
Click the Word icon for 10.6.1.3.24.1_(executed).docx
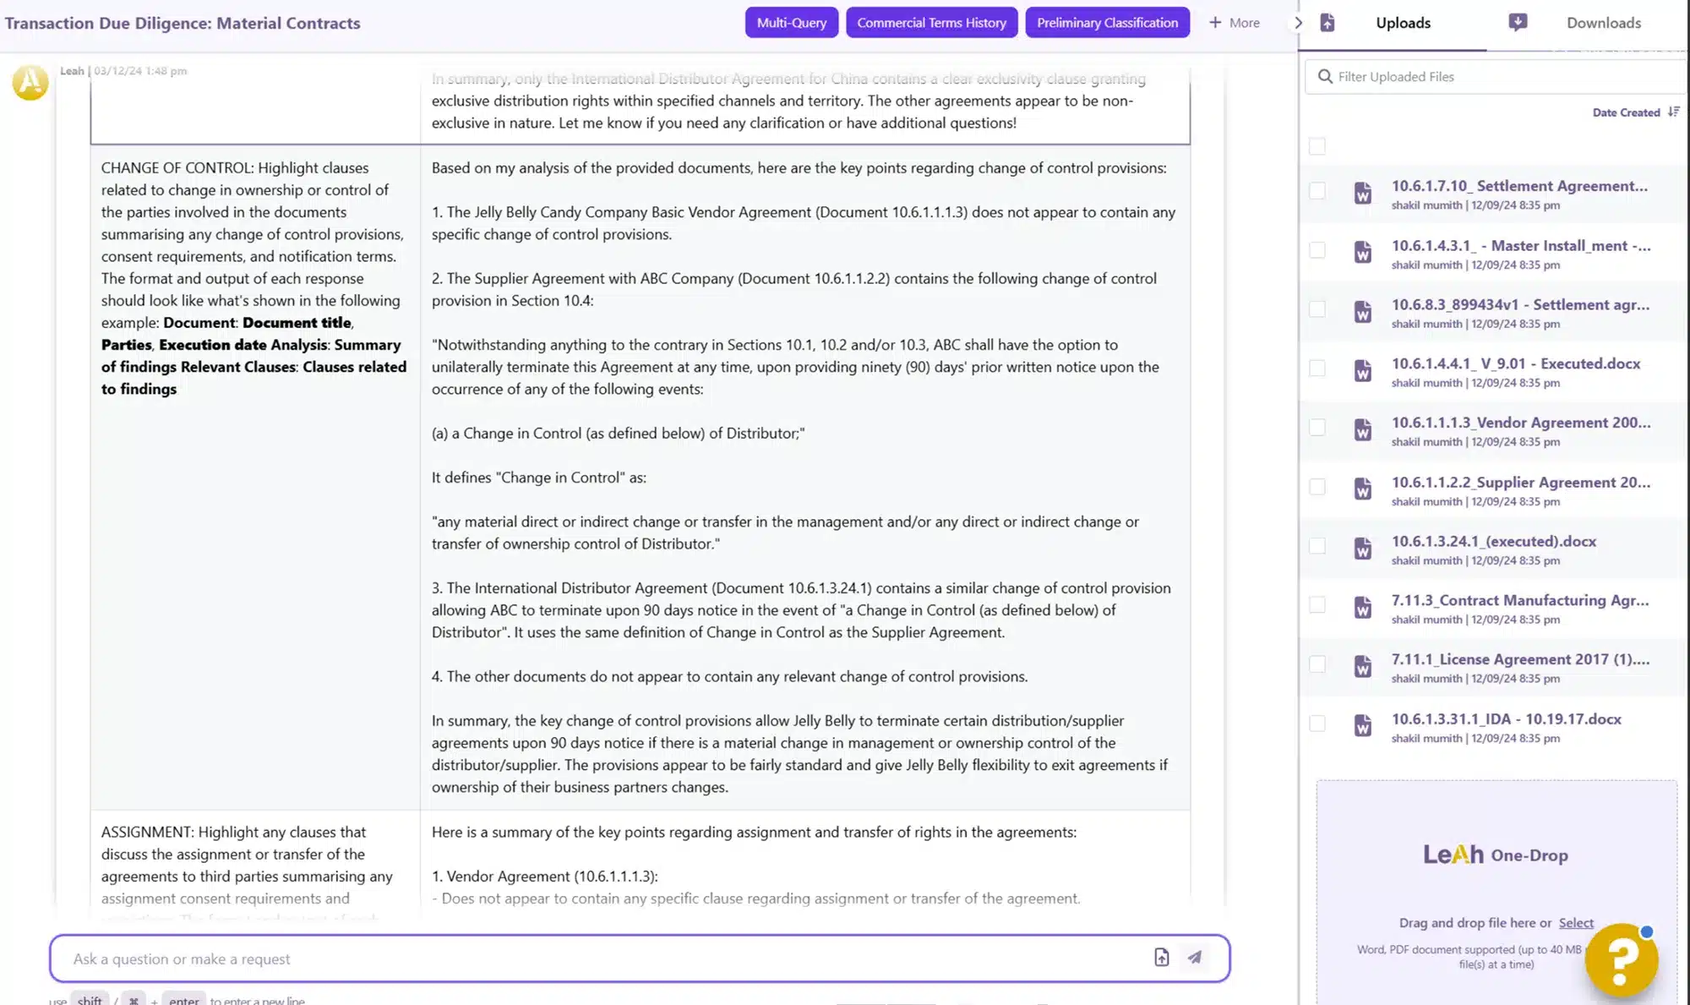(1362, 549)
